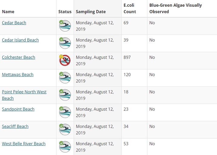This screenshot has height=155, width=217.
Task: Click Colchester Beach no-swimming warning icon
Action: (x=65, y=60)
